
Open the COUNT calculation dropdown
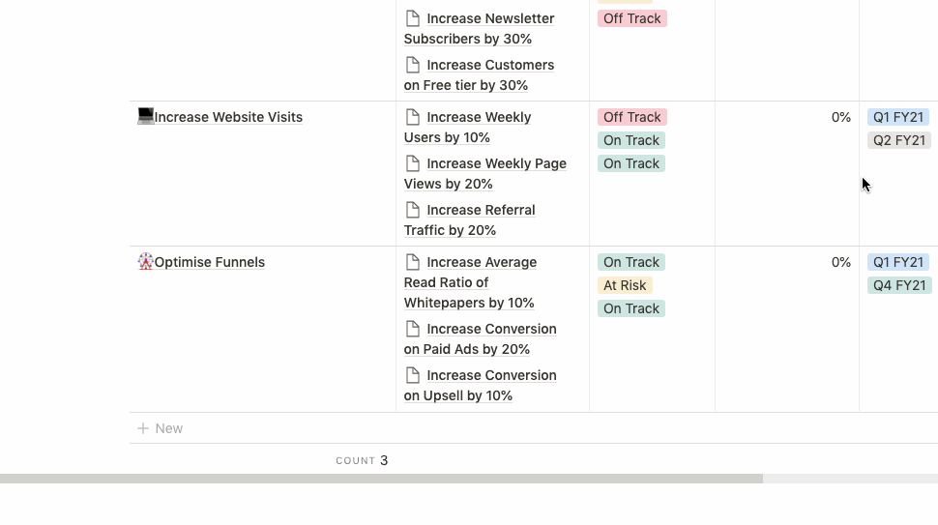coord(362,460)
